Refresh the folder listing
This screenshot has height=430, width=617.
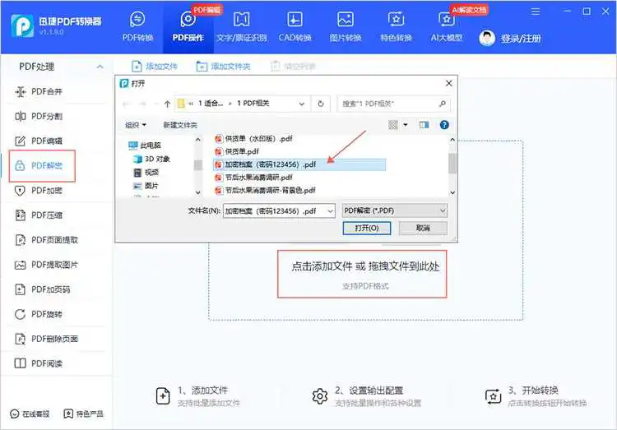[321, 104]
